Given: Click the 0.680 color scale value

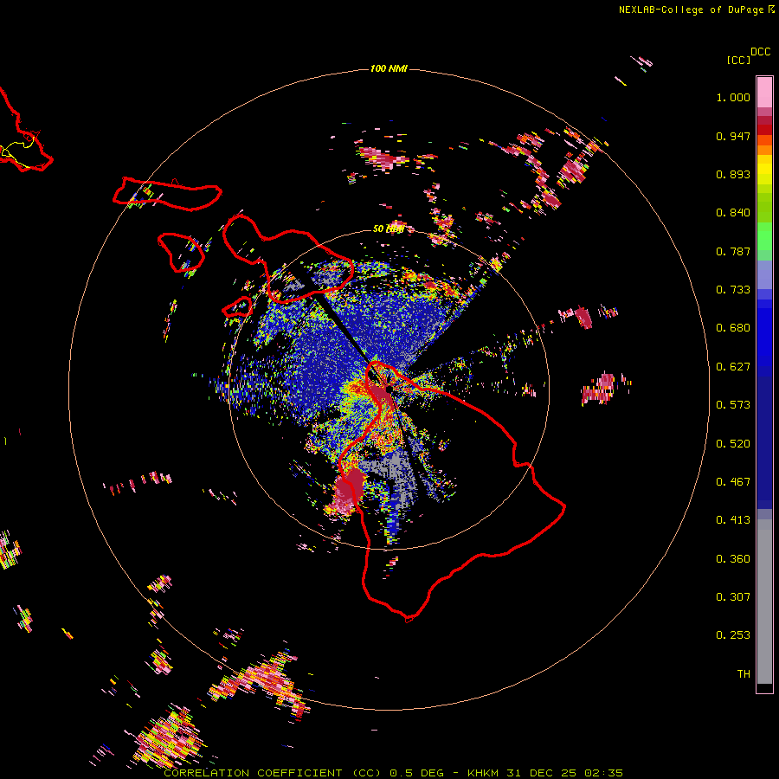Looking at the screenshot, I should pyautogui.click(x=733, y=328).
